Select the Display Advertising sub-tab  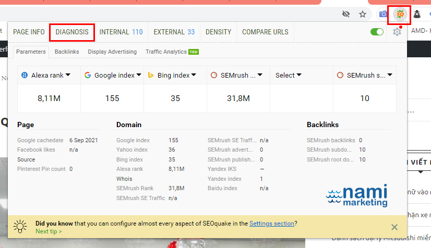click(112, 52)
